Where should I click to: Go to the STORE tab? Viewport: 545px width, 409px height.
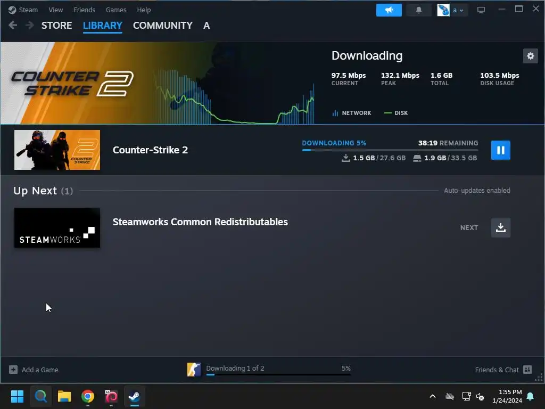pyautogui.click(x=56, y=26)
